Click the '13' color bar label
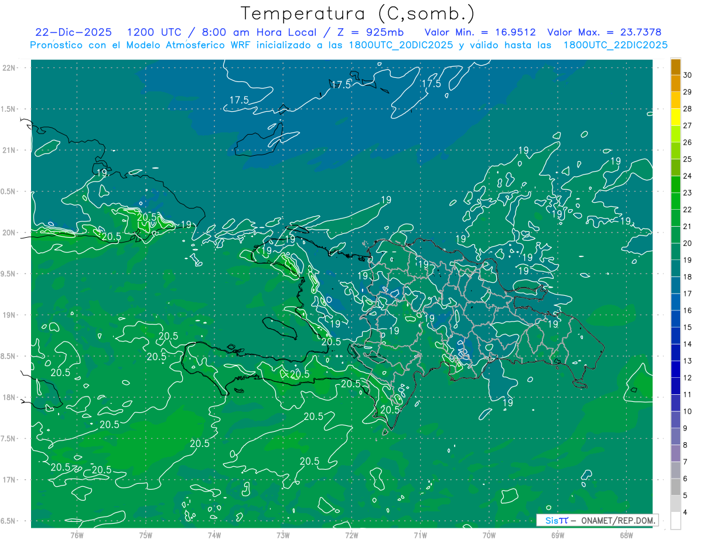This screenshot has height=543, width=703. (x=688, y=361)
